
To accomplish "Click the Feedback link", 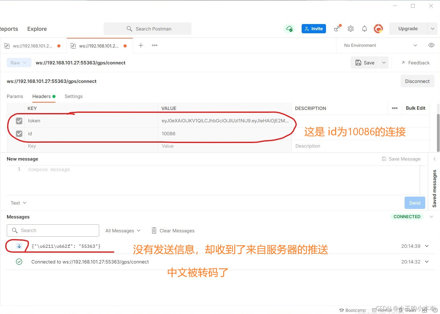I will (x=415, y=63).
